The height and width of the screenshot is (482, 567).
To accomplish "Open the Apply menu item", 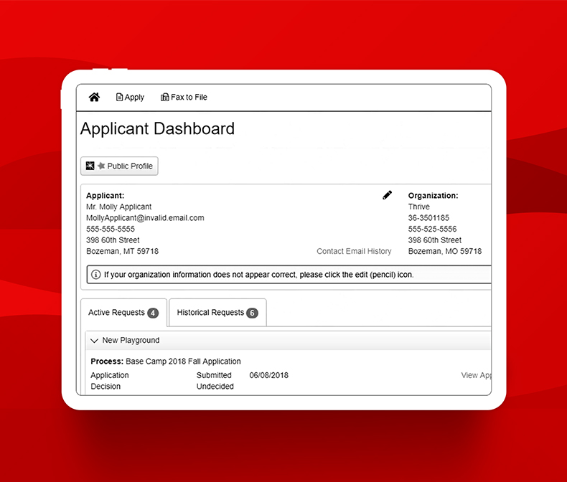I will (x=134, y=98).
